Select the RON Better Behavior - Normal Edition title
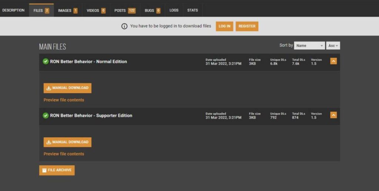379x191 pixels. click(88, 61)
